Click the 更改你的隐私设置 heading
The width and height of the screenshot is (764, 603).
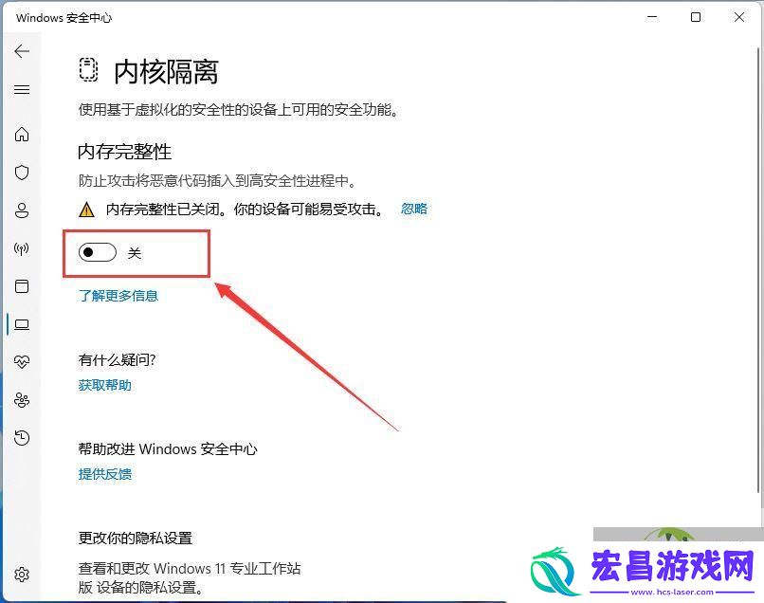tap(136, 539)
